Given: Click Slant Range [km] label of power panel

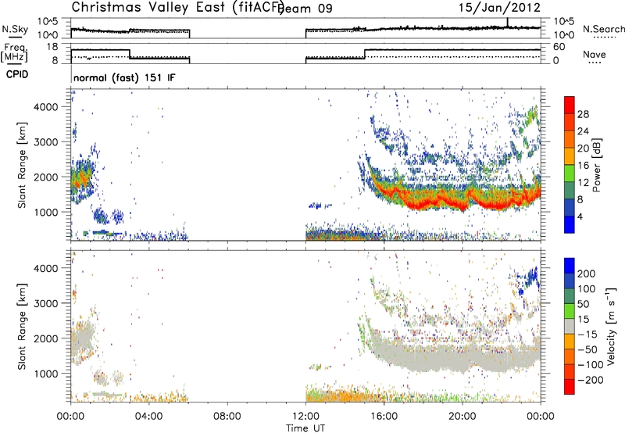Looking at the screenshot, I should pos(23,165).
